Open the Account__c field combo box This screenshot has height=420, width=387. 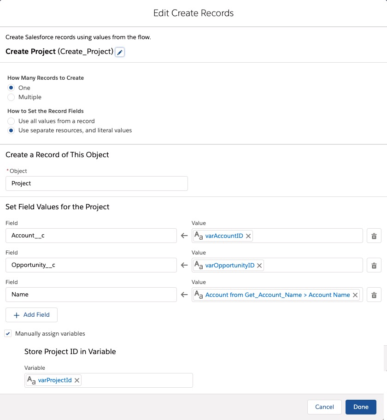click(91, 236)
